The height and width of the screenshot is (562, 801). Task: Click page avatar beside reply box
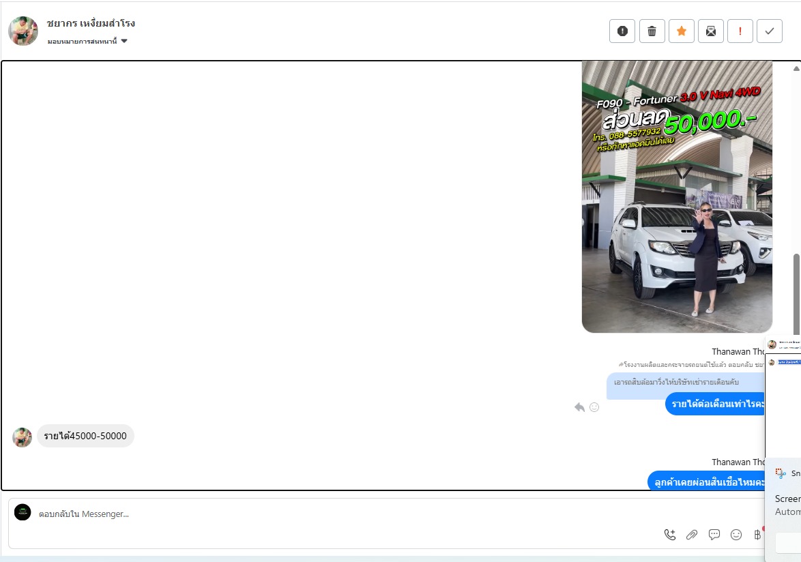pyautogui.click(x=23, y=512)
